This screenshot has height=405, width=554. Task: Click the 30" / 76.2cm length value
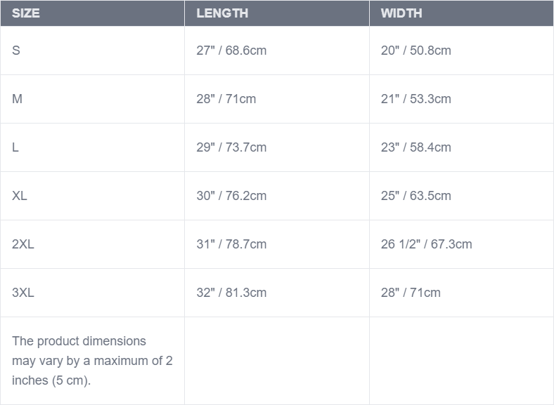pos(231,196)
